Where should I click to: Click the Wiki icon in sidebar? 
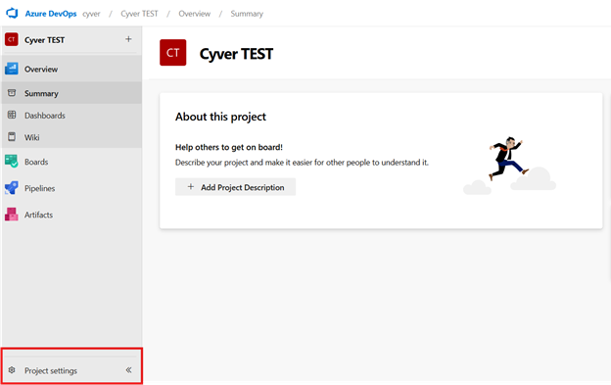point(12,137)
